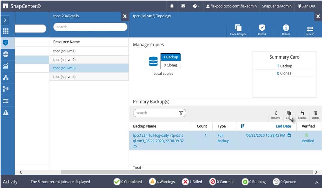Open Resources shield icon in sidebar
The height and width of the screenshot is (188, 322).
6,43
